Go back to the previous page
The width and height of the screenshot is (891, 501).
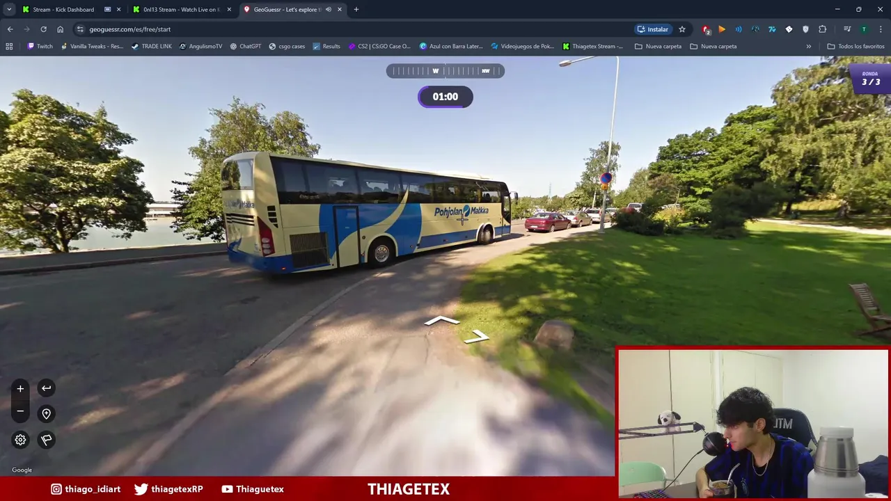pos(10,29)
